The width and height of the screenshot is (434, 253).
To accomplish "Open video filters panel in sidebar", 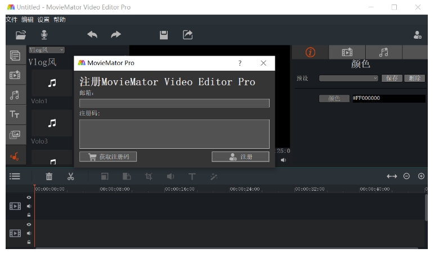I will pos(15,75).
